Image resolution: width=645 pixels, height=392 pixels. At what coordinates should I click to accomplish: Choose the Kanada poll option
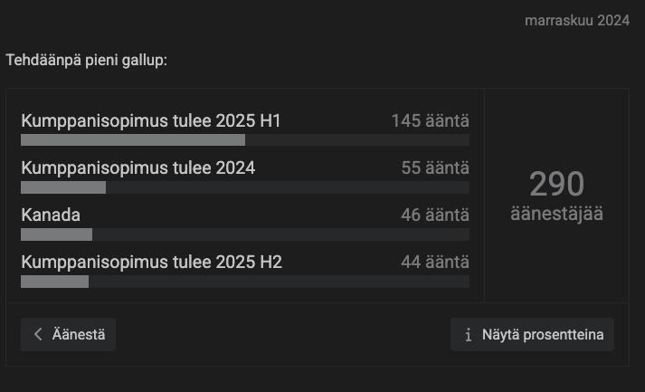[x=51, y=215]
